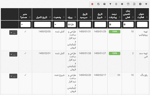Open help question mark icon
The image size is (150, 95).
pyautogui.click(x=104, y=4)
